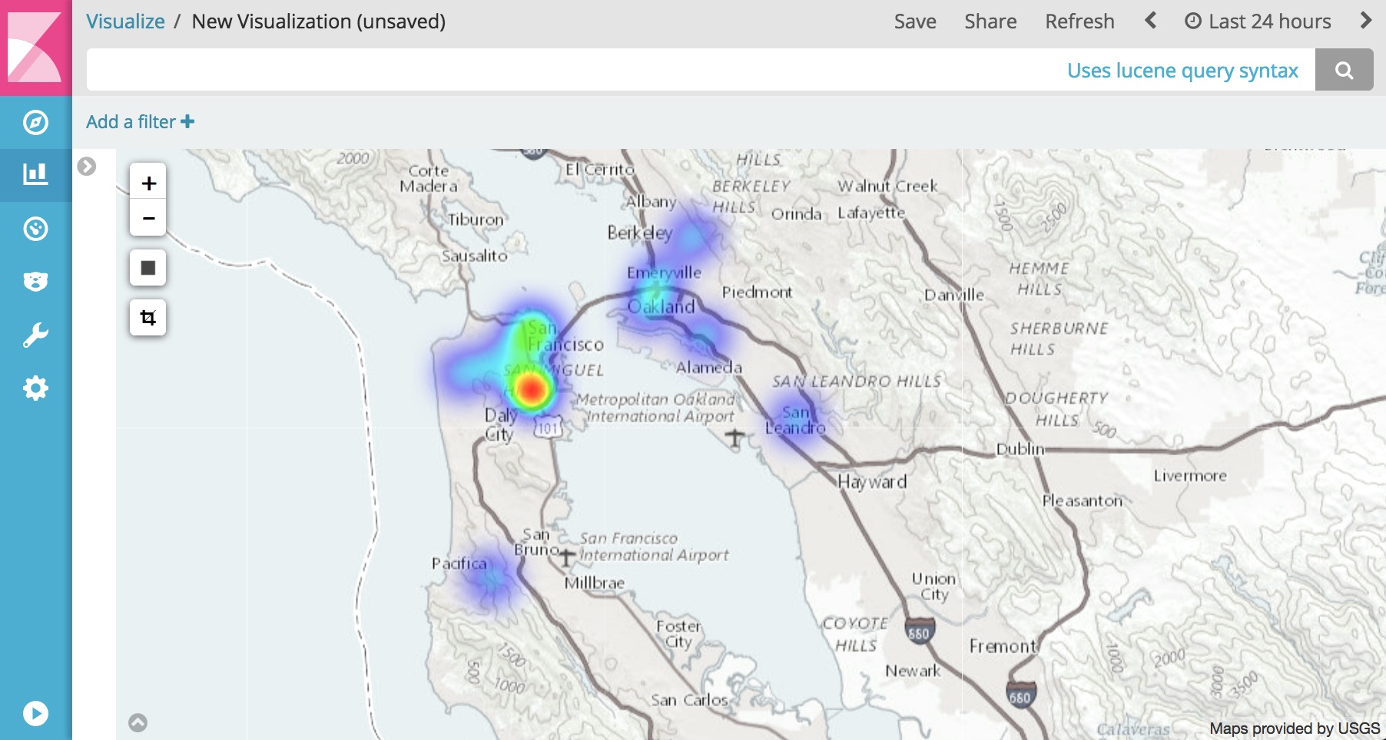The height and width of the screenshot is (740, 1386).
Task: Click the previous time range chevron
Action: (x=1150, y=21)
